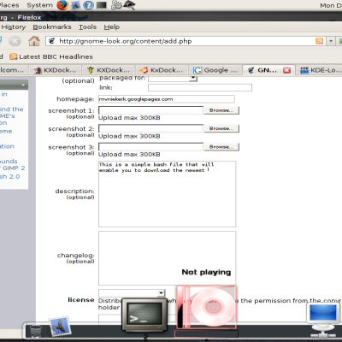342x342 pixels.
Task: Open the Help menu
Action: coord(112,27)
